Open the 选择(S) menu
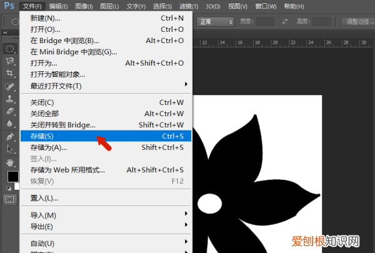 coord(162,6)
